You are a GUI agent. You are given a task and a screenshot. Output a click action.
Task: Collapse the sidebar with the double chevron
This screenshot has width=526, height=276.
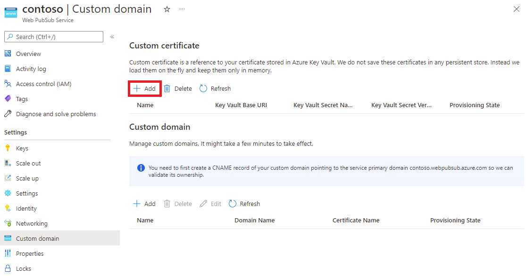click(112, 37)
